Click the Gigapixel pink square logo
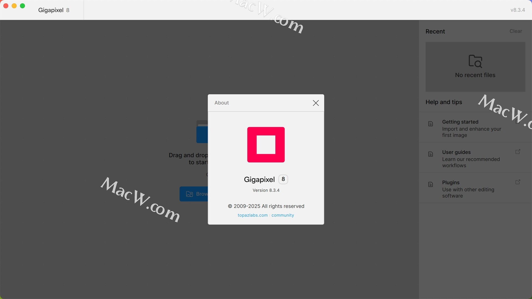Image resolution: width=532 pixels, height=299 pixels. 266,145
